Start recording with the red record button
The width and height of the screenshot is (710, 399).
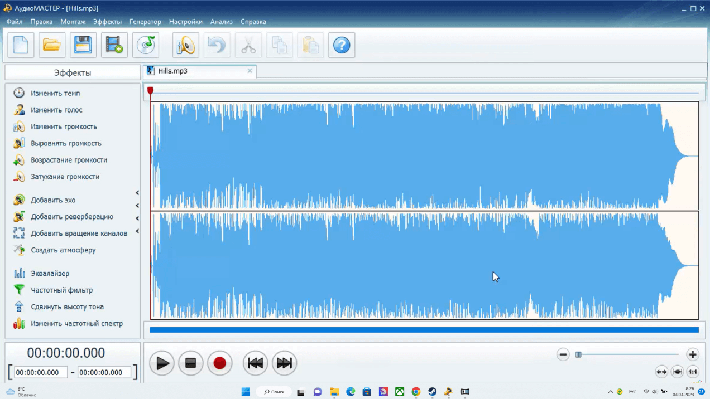click(219, 363)
